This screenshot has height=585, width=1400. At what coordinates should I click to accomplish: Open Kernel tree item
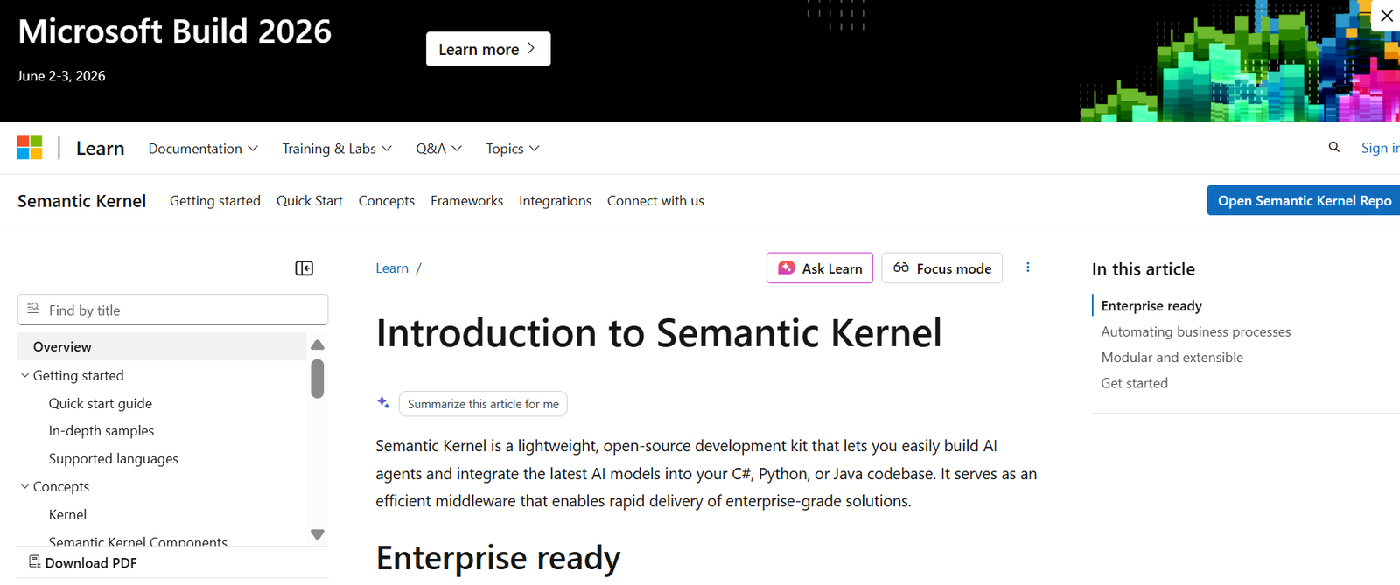click(68, 514)
